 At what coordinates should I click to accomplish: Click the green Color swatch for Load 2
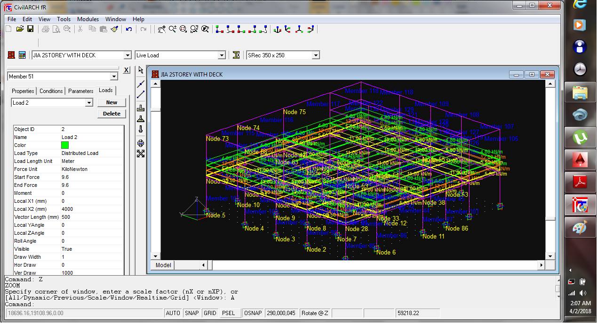point(65,146)
